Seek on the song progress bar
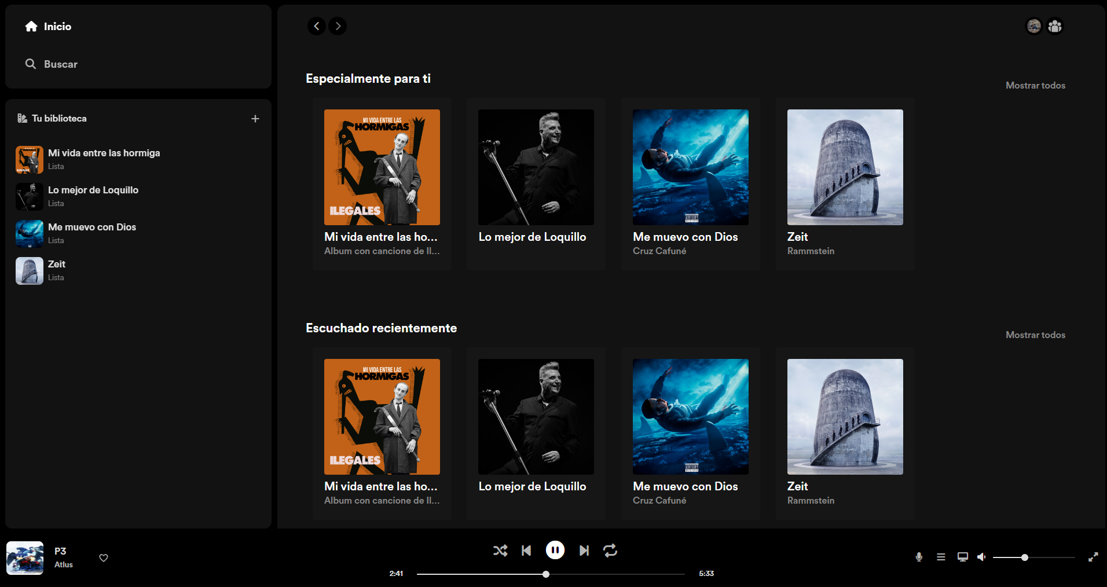This screenshot has height=587, width=1107. click(551, 574)
